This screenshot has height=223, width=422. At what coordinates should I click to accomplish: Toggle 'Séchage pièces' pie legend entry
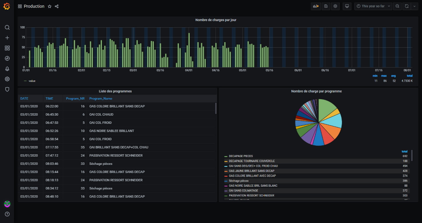tap(239, 181)
